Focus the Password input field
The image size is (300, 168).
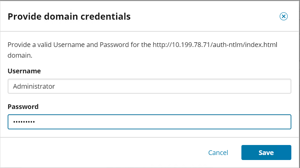149,122
